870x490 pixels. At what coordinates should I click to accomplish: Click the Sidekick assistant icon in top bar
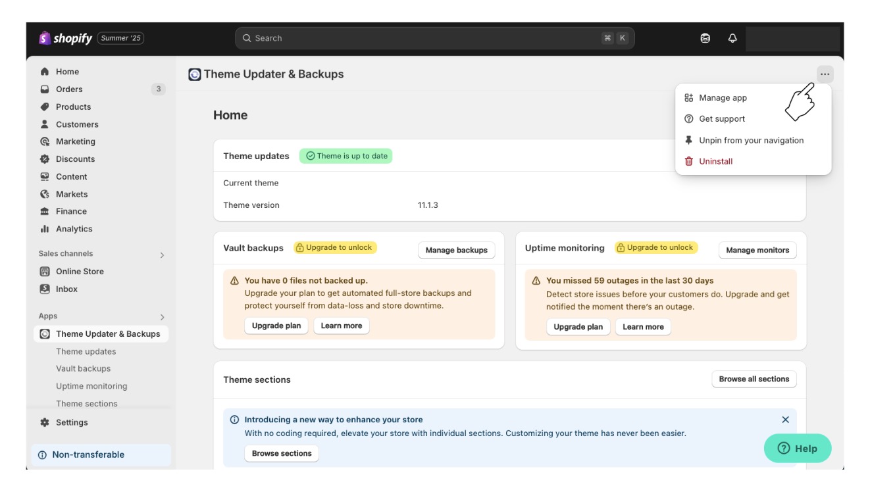coord(705,38)
